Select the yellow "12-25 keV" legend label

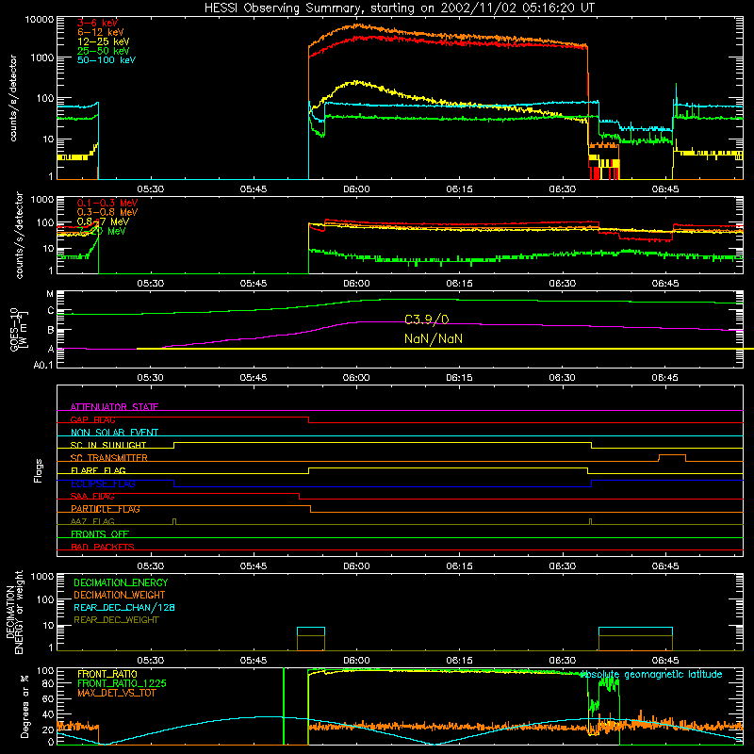click(x=104, y=41)
